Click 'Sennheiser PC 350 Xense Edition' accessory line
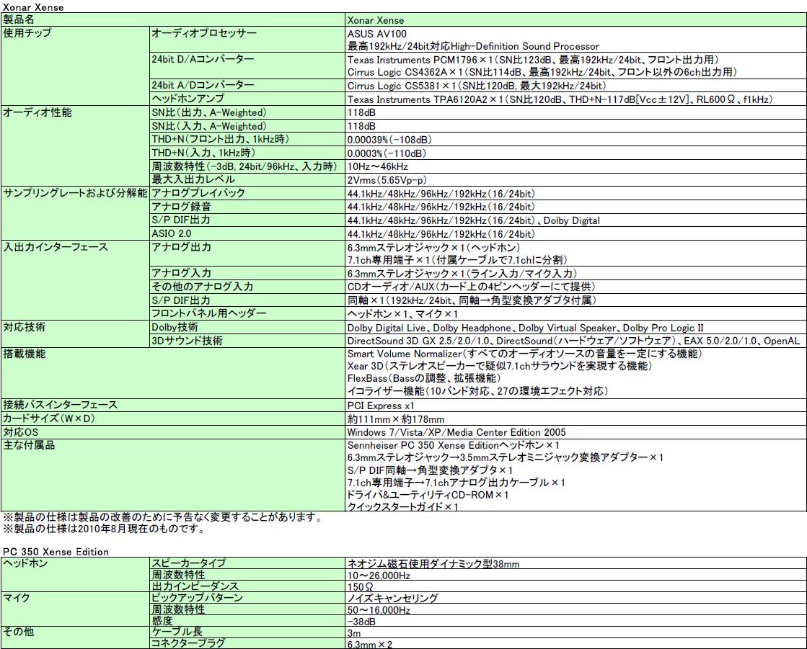Image resolution: width=807 pixels, height=649 pixels. coord(453,446)
